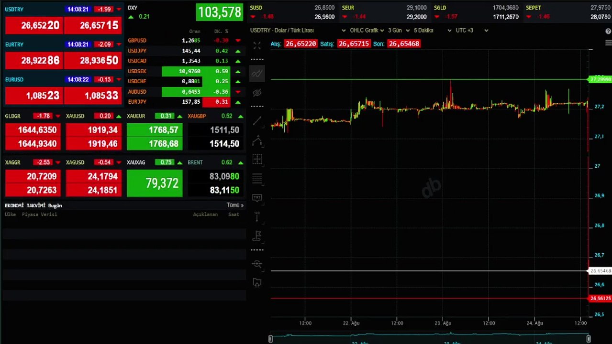Click the white 26,65468 price level label

point(600,271)
